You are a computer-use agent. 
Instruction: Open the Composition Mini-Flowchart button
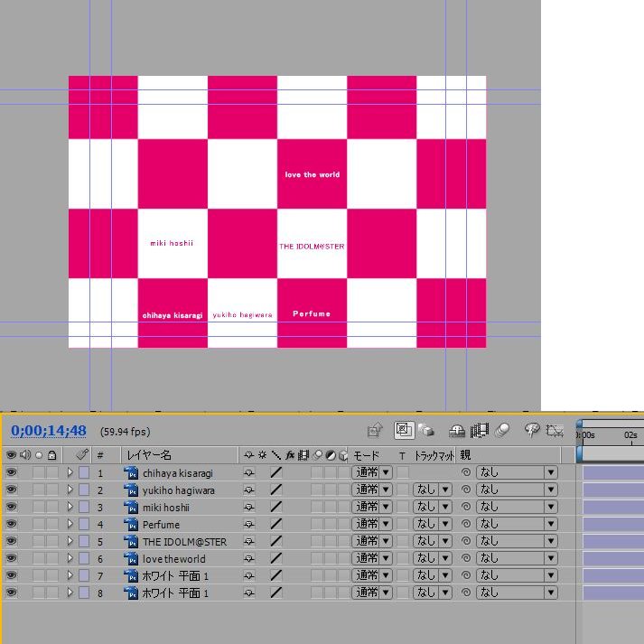[x=374, y=430]
